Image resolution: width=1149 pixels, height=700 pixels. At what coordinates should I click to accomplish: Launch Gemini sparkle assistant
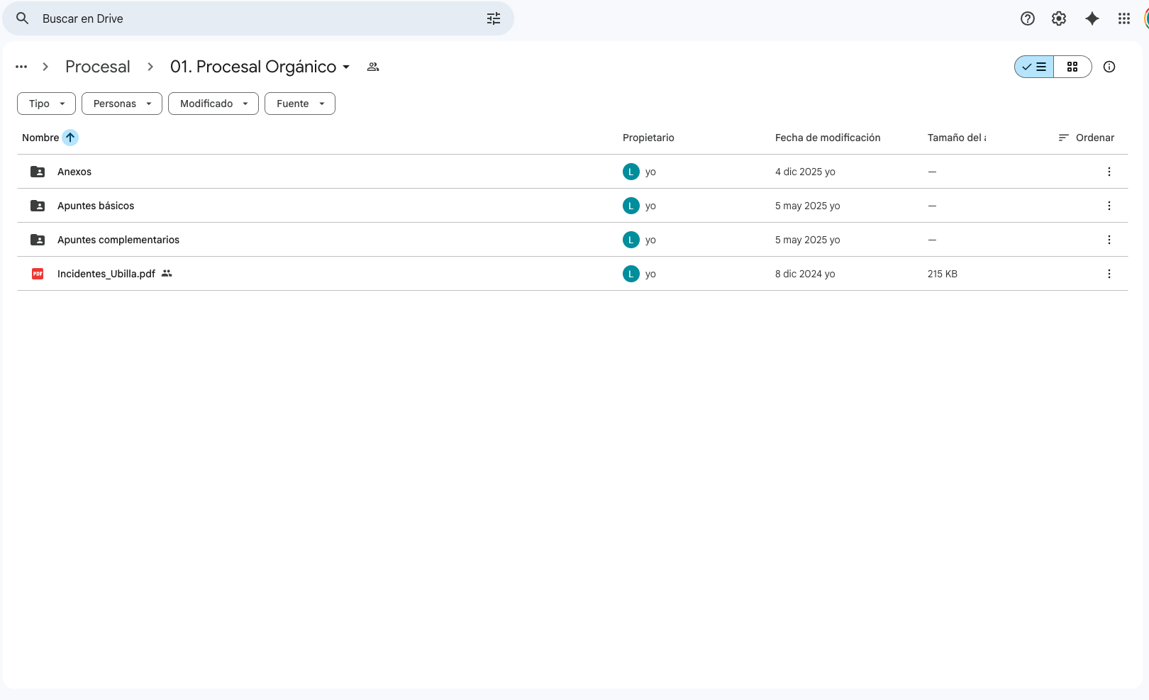pos(1092,18)
